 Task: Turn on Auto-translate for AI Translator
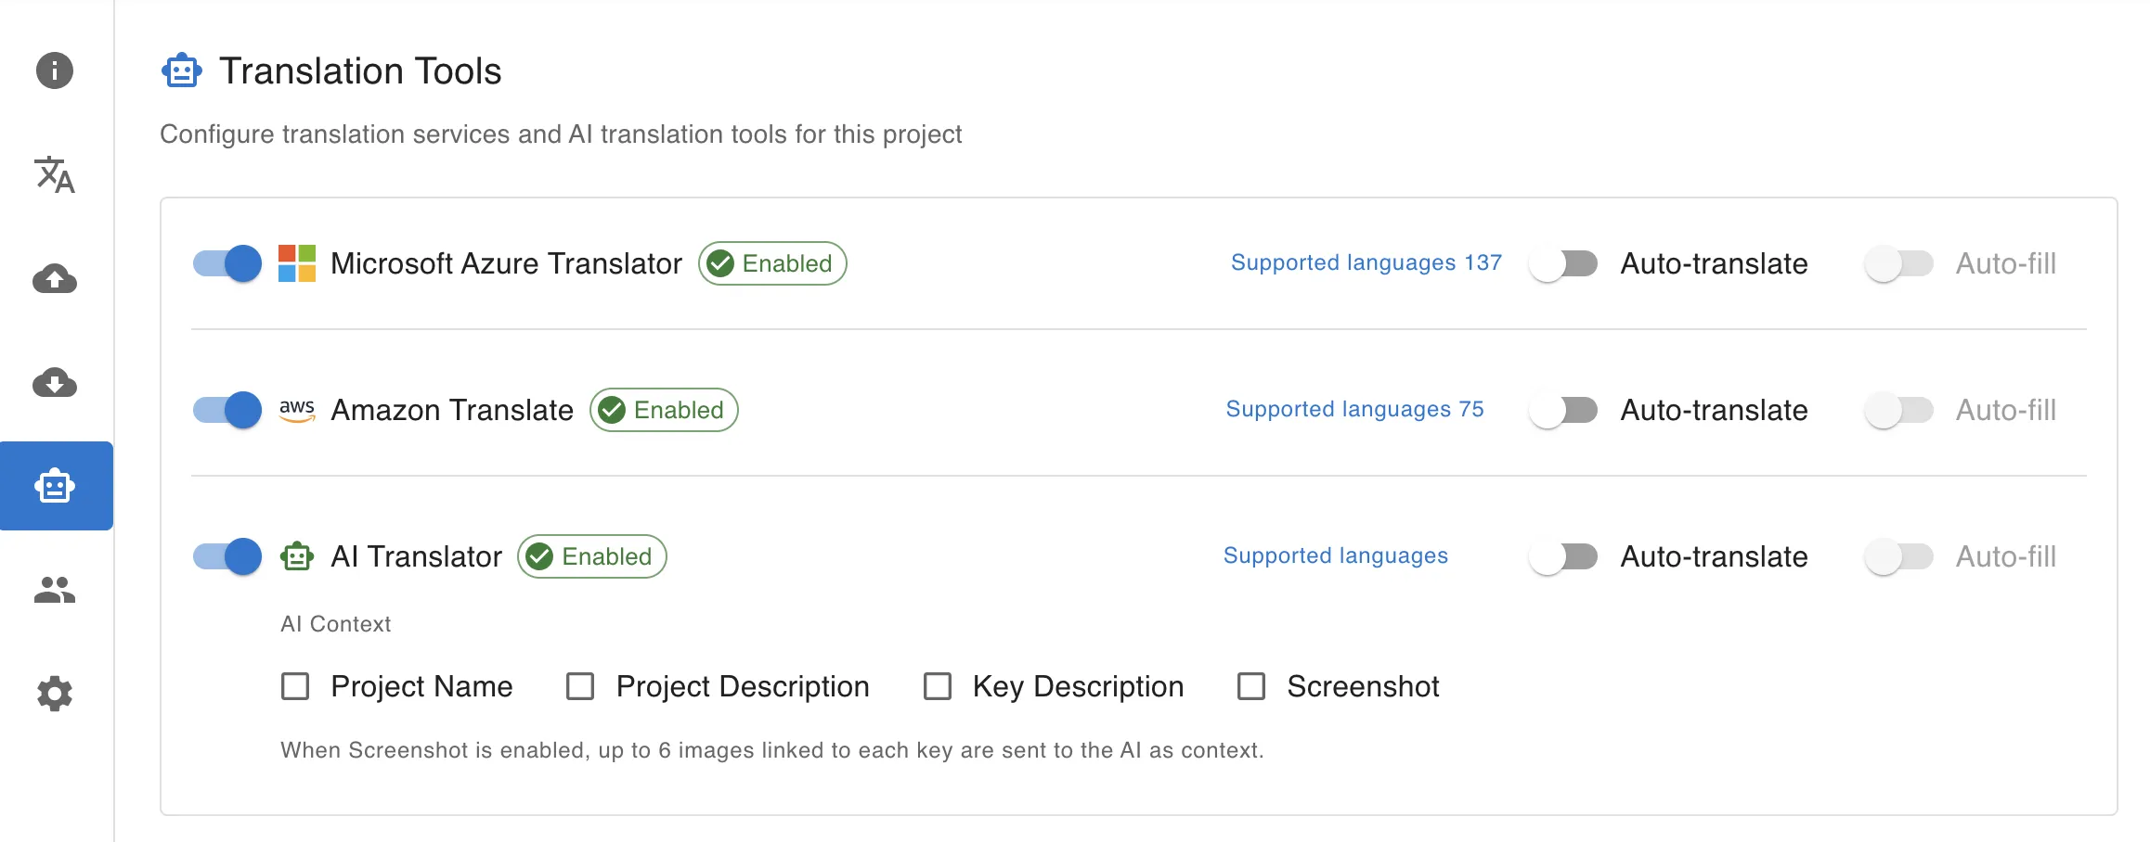click(x=1563, y=556)
